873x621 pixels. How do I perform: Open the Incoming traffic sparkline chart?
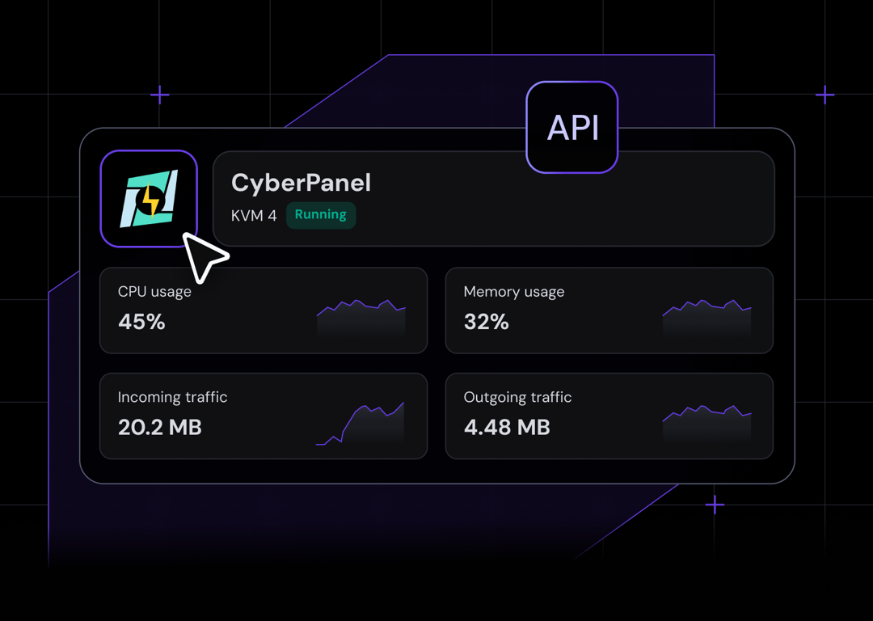point(361,425)
